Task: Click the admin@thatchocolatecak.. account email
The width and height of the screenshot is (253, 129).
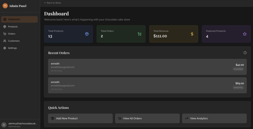Action: click(23, 124)
